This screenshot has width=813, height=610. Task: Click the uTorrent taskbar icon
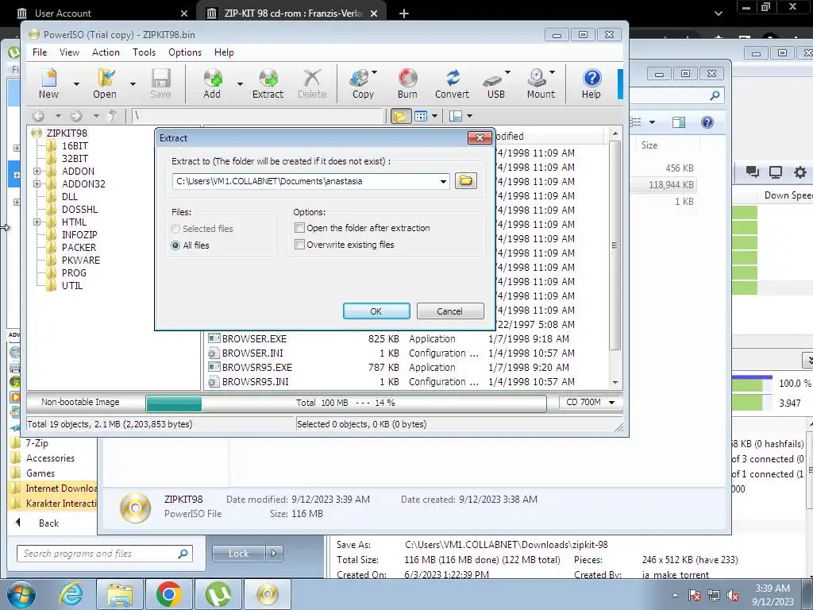(x=218, y=594)
